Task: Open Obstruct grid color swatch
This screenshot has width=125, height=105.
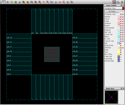Action: pyautogui.click(x=119, y=23)
